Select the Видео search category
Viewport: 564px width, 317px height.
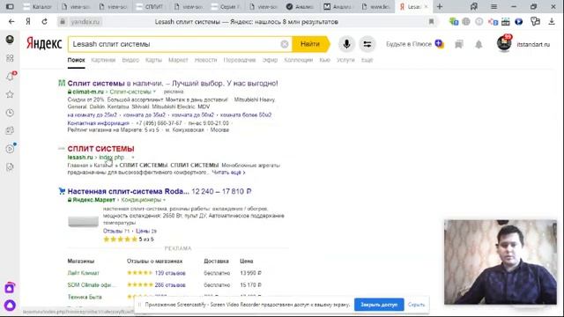tap(130, 60)
